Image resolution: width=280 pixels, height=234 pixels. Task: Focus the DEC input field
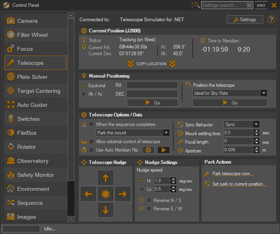pos(152,94)
